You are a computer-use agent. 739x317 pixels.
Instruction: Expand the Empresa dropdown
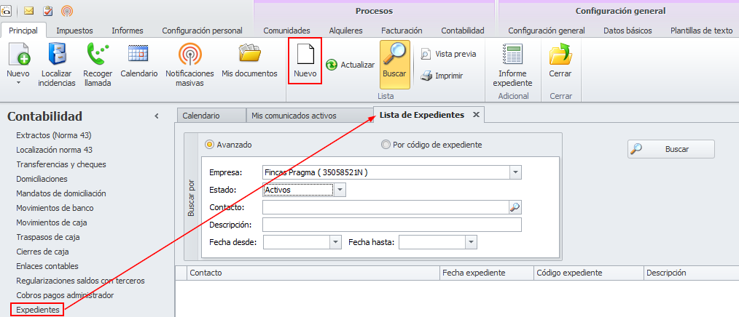coord(515,172)
